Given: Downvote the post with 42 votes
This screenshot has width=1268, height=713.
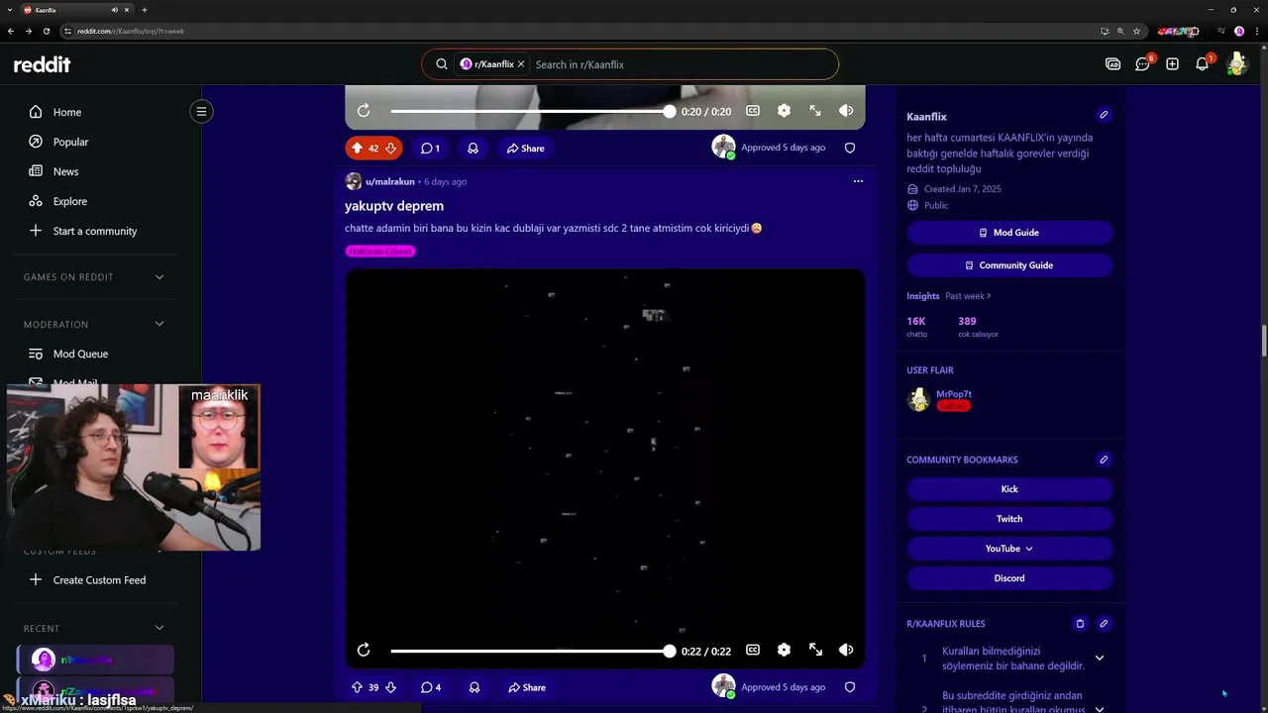Looking at the screenshot, I should point(390,148).
